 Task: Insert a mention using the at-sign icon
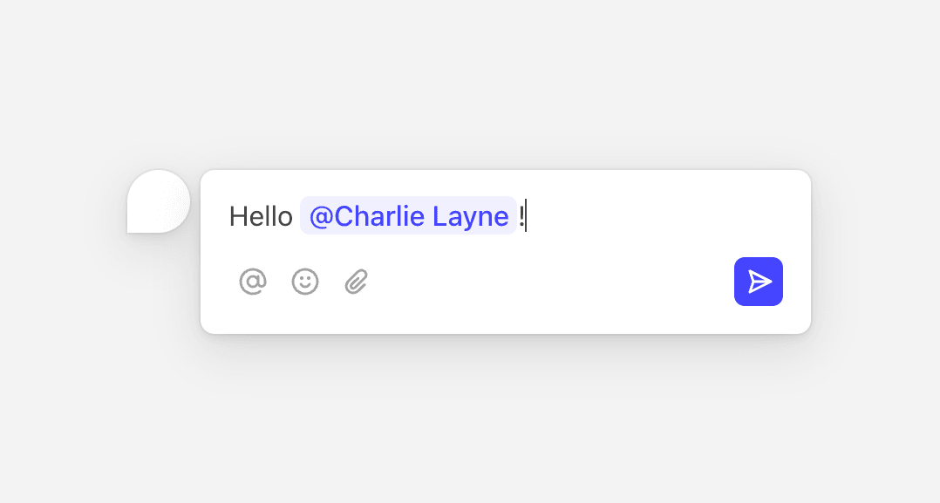253,282
